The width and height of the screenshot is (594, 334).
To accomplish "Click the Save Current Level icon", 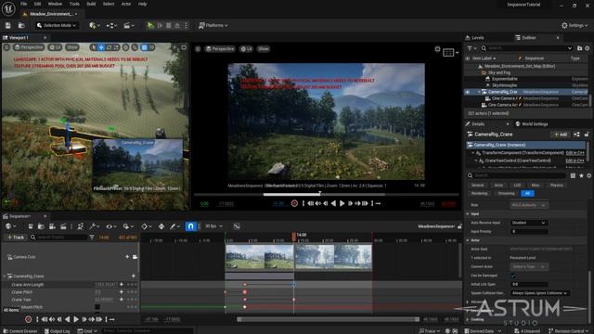I will point(8,25).
